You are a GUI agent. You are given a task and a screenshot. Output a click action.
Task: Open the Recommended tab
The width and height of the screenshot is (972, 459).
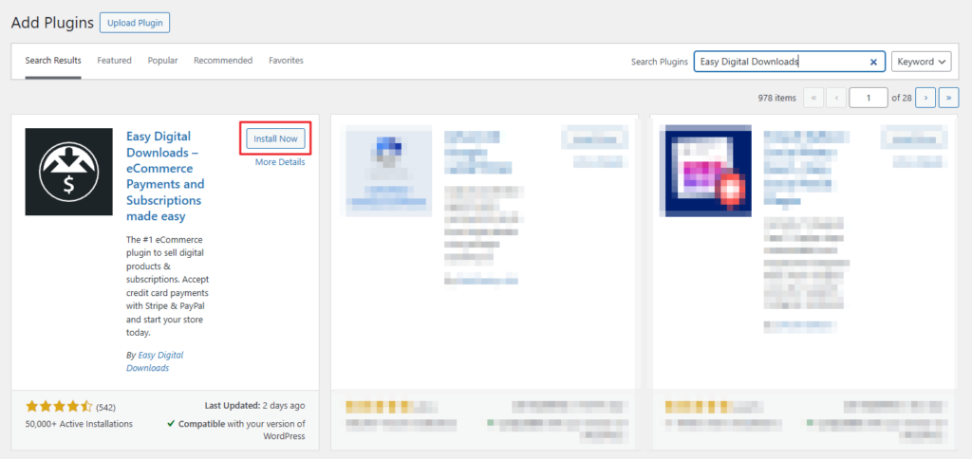(223, 61)
